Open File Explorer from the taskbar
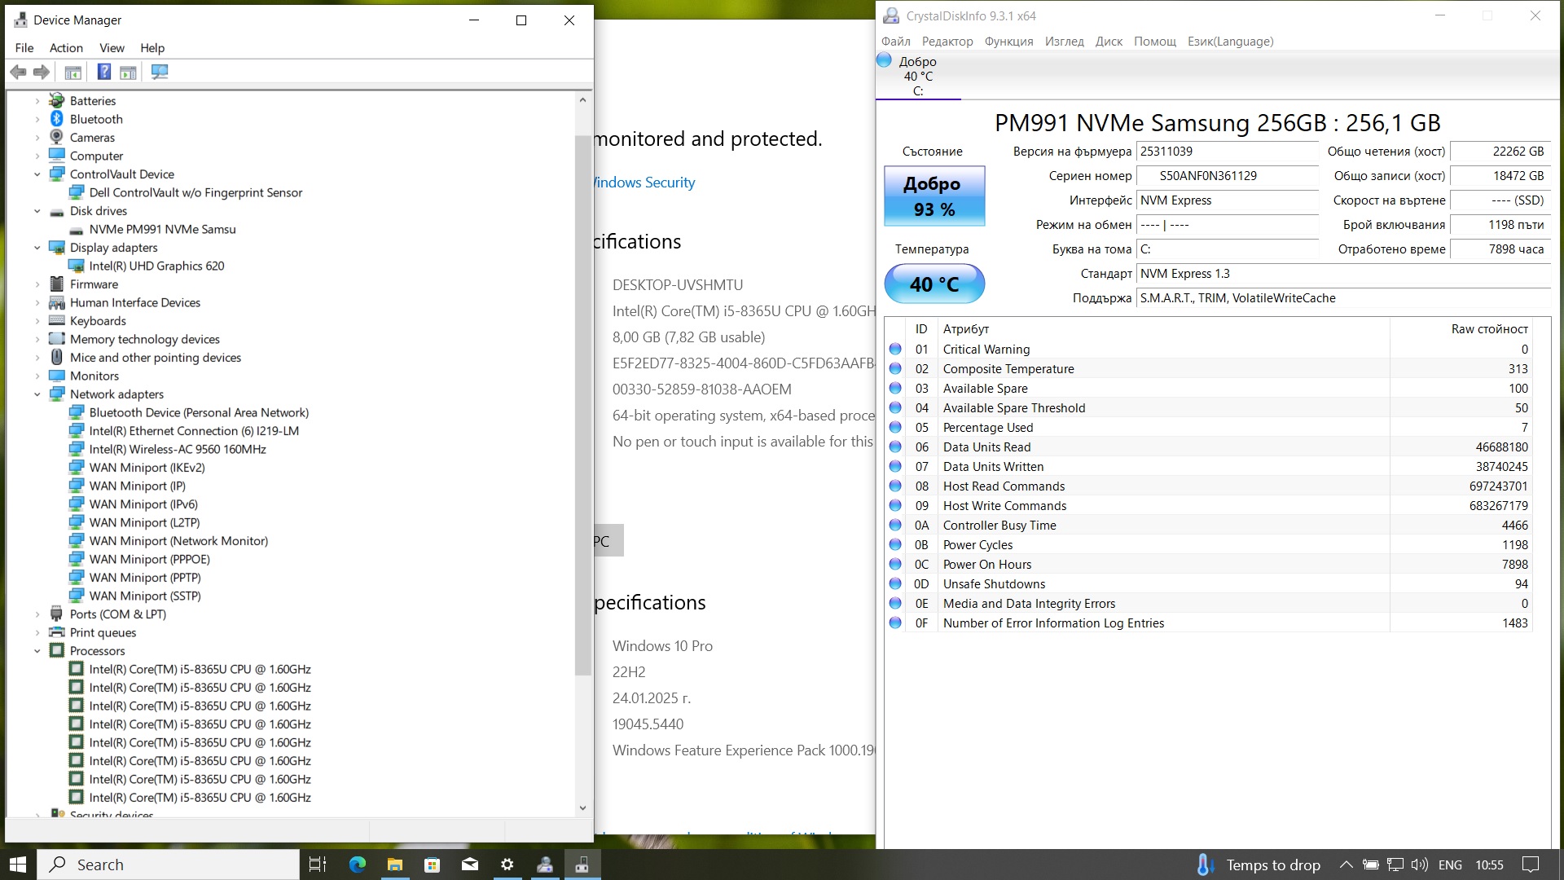 (395, 865)
